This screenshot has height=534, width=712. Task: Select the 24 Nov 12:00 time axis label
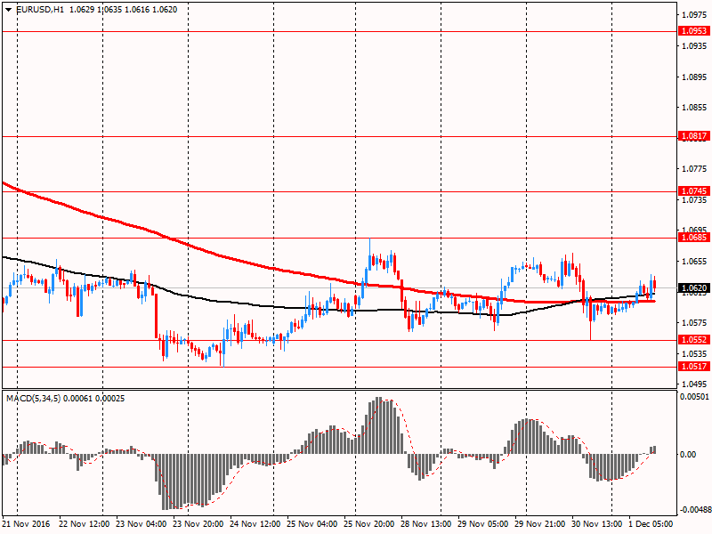point(255,523)
